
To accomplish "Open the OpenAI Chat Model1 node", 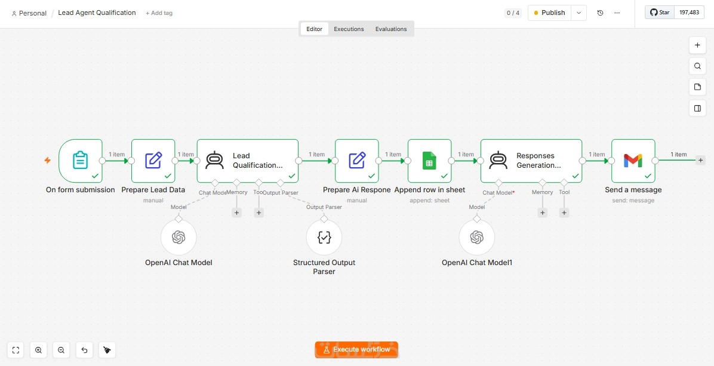I will click(477, 238).
